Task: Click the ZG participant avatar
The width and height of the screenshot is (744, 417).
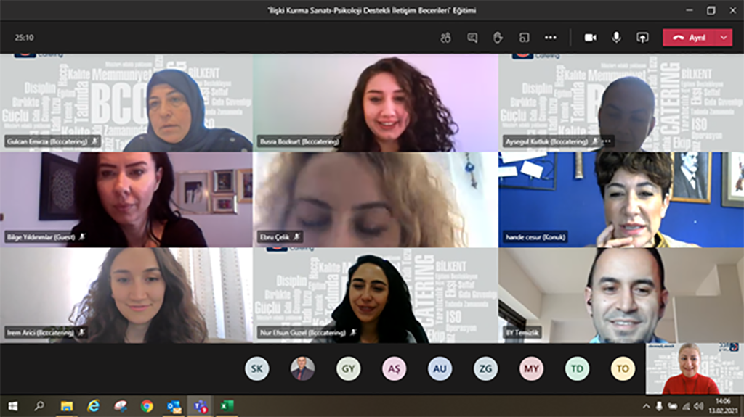Action: coord(485,368)
